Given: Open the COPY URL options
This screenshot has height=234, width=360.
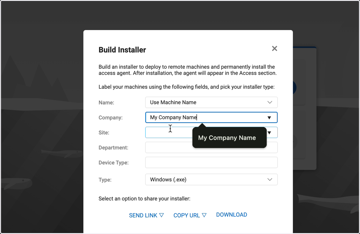Looking at the screenshot, I should pyautogui.click(x=190, y=215).
